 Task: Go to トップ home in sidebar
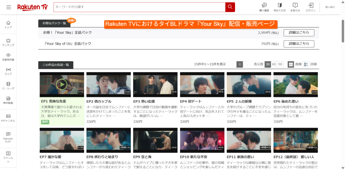[x=8, y=25]
